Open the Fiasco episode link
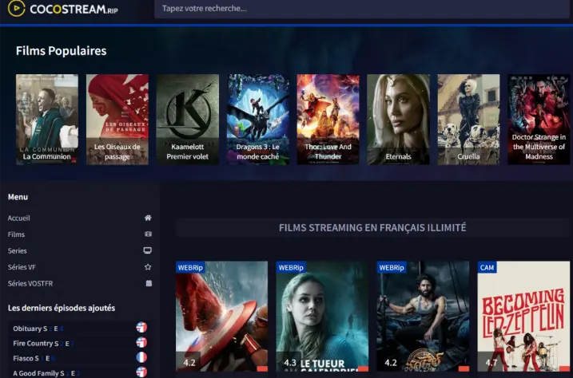573x378 pixels. 34,358
